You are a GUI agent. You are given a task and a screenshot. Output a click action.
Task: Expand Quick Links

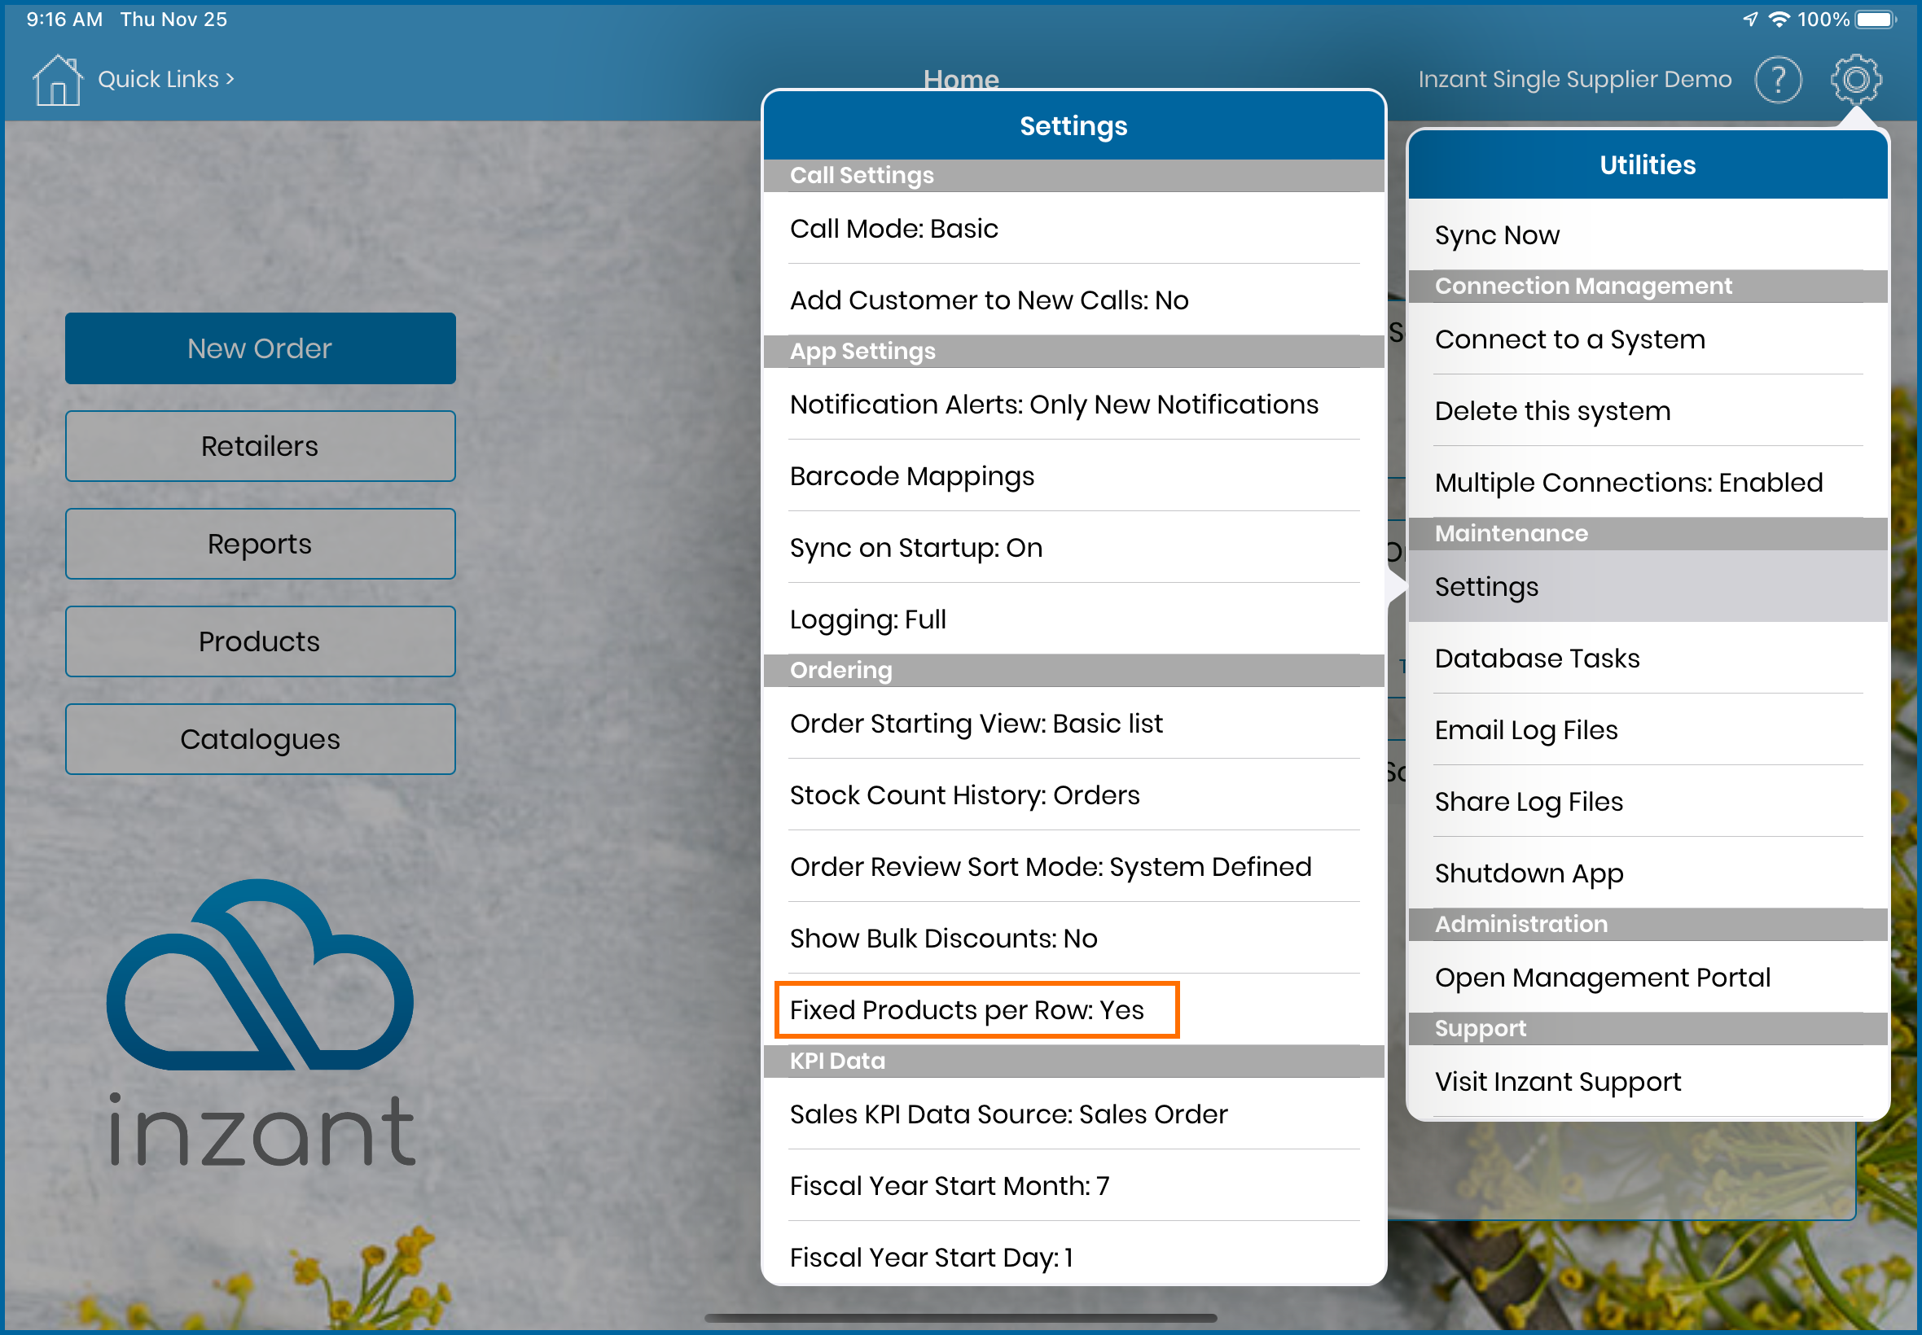click(x=165, y=80)
